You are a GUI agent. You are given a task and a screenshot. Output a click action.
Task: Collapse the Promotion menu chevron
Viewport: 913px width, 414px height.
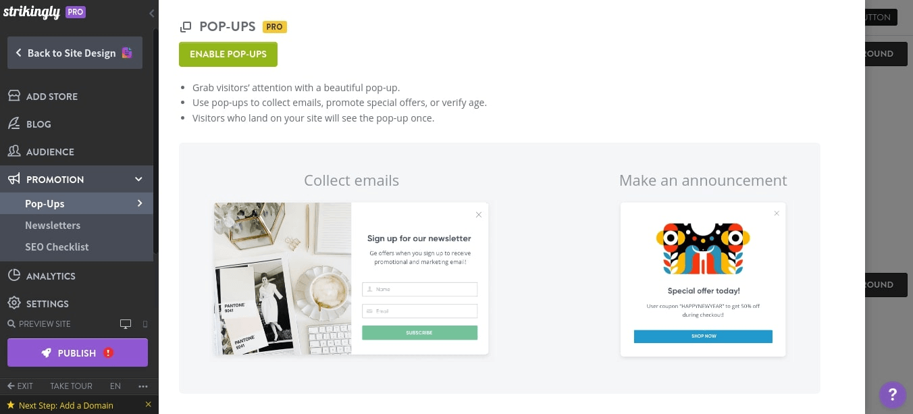click(138, 179)
